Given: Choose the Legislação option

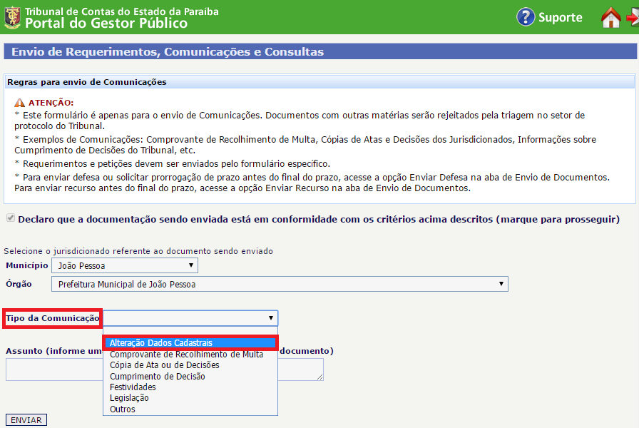Looking at the screenshot, I should (129, 398).
